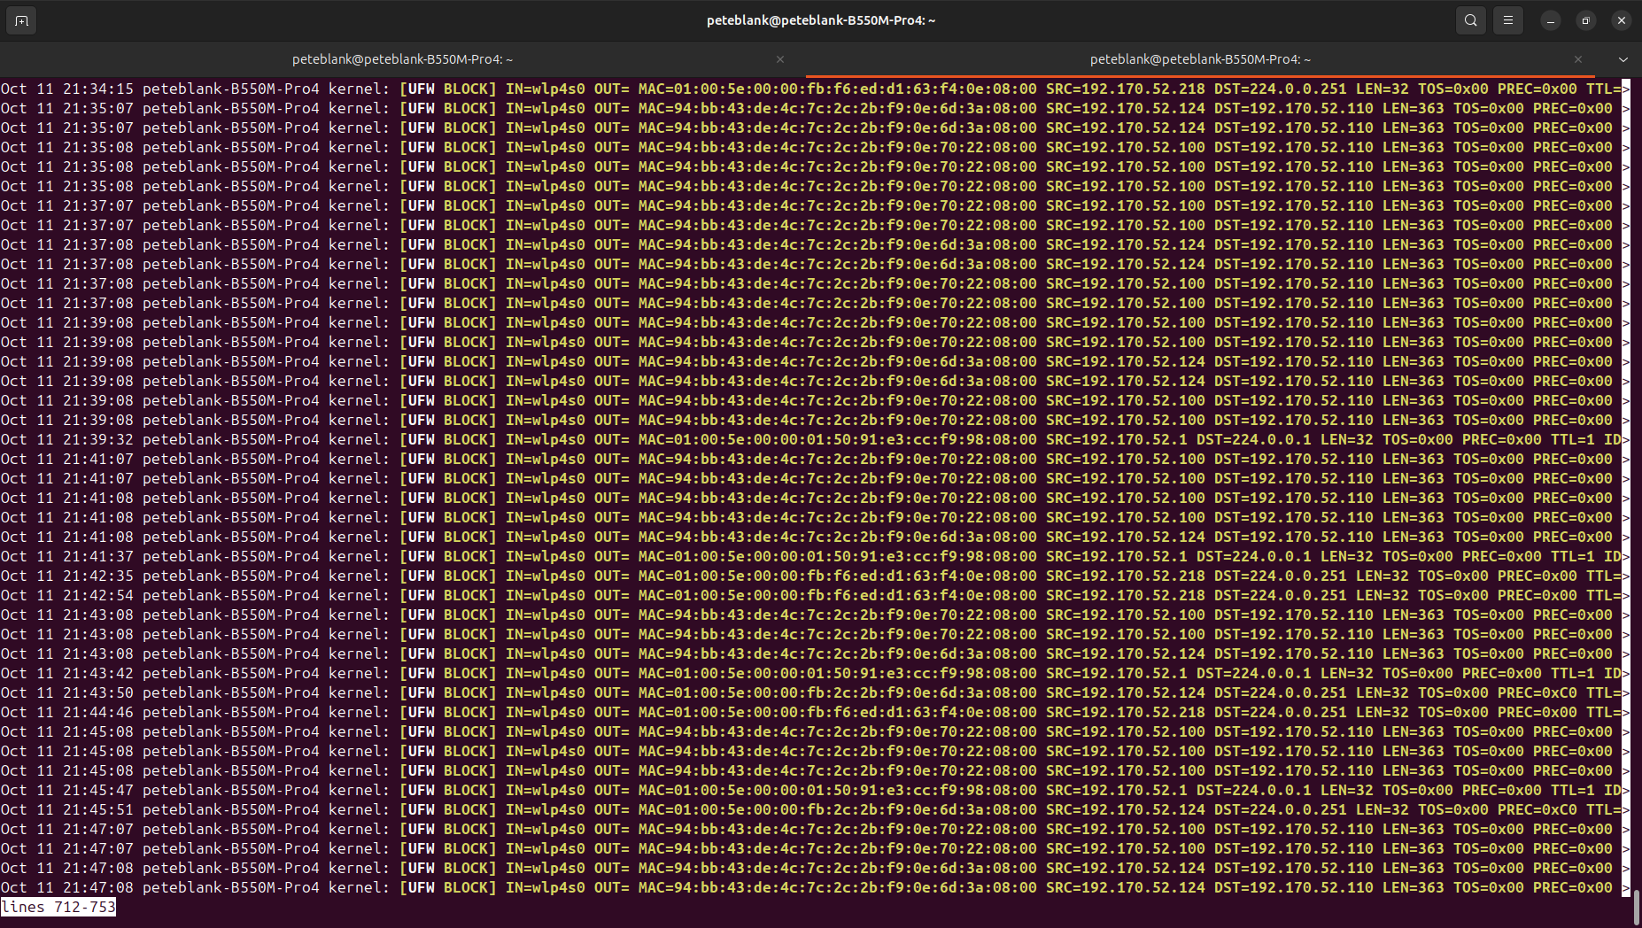Switch to the first peteblank terminal tab
Image resolution: width=1642 pixels, height=928 pixels.
[403, 59]
